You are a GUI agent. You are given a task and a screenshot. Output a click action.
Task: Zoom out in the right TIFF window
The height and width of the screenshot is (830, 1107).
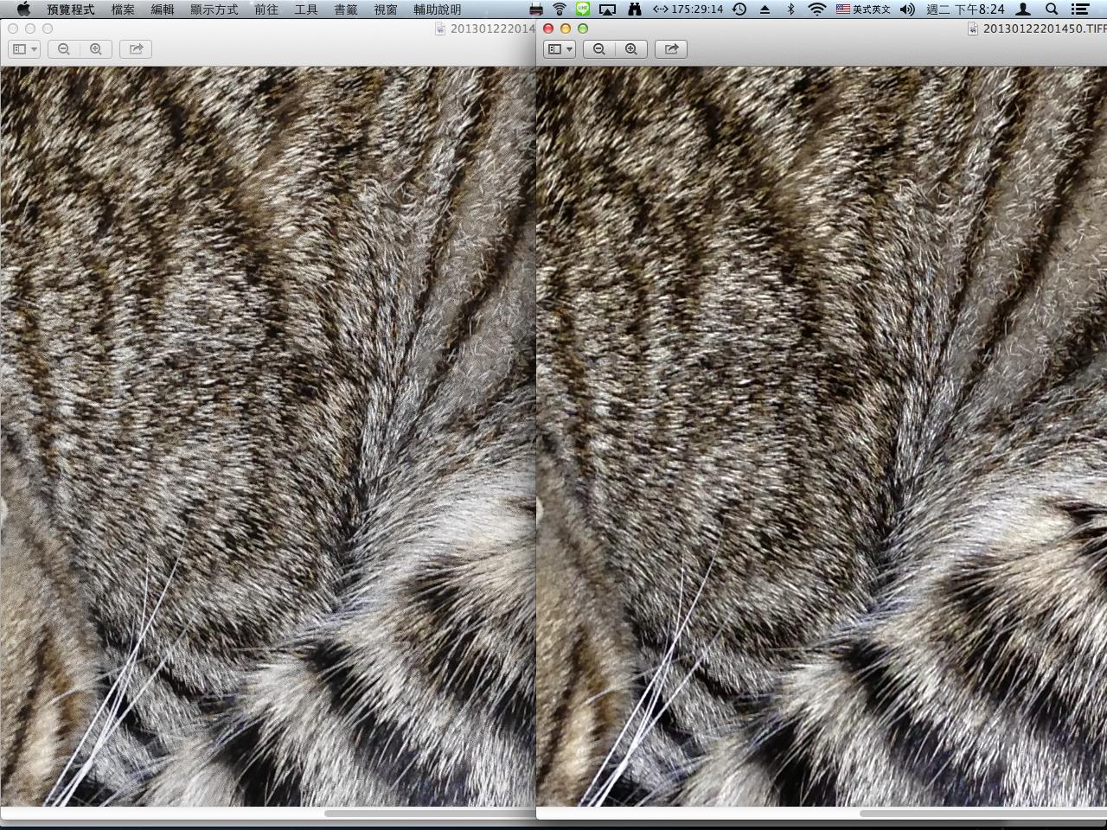[599, 49]
